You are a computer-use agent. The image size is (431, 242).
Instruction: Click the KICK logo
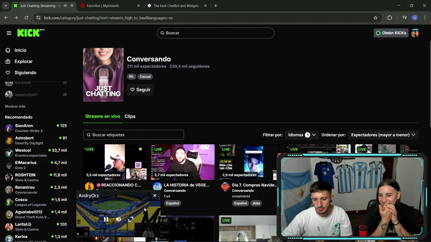[31, 33]
